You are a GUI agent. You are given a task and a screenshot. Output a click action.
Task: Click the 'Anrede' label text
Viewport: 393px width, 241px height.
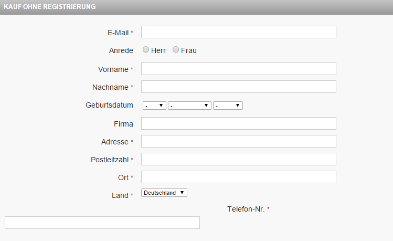pos(121,50)
